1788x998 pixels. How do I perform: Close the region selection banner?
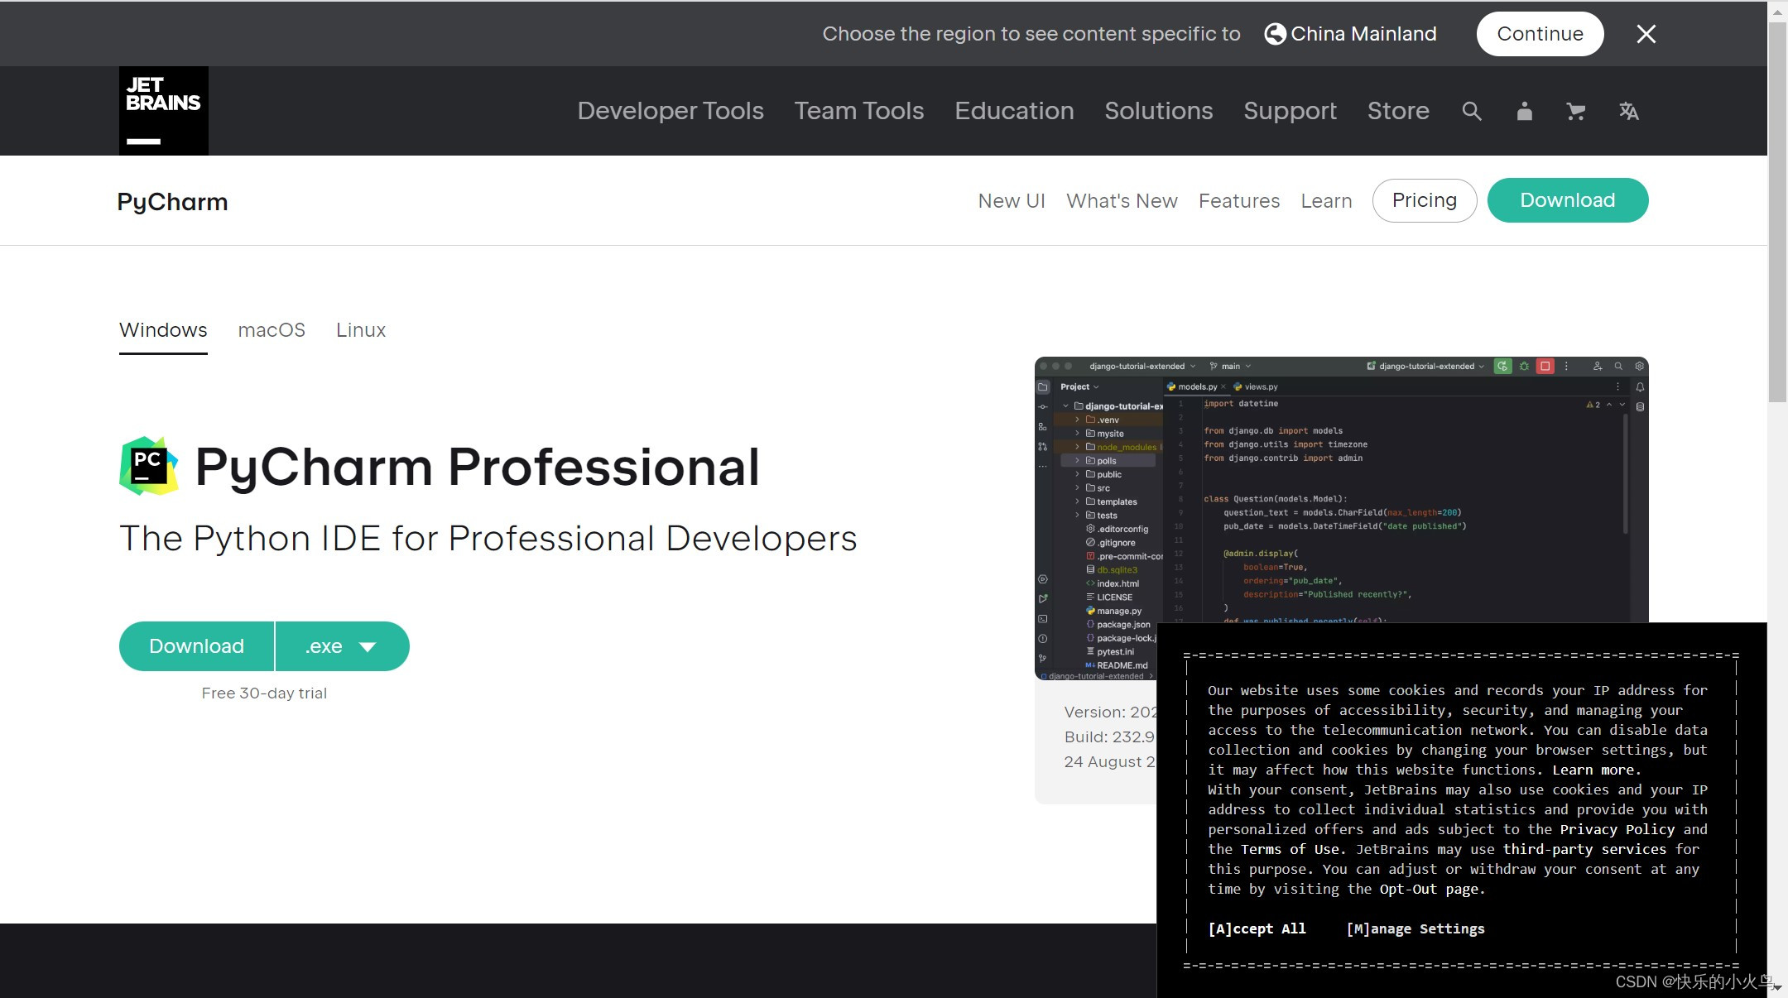pyautogui.click(x=1646, y=34)
